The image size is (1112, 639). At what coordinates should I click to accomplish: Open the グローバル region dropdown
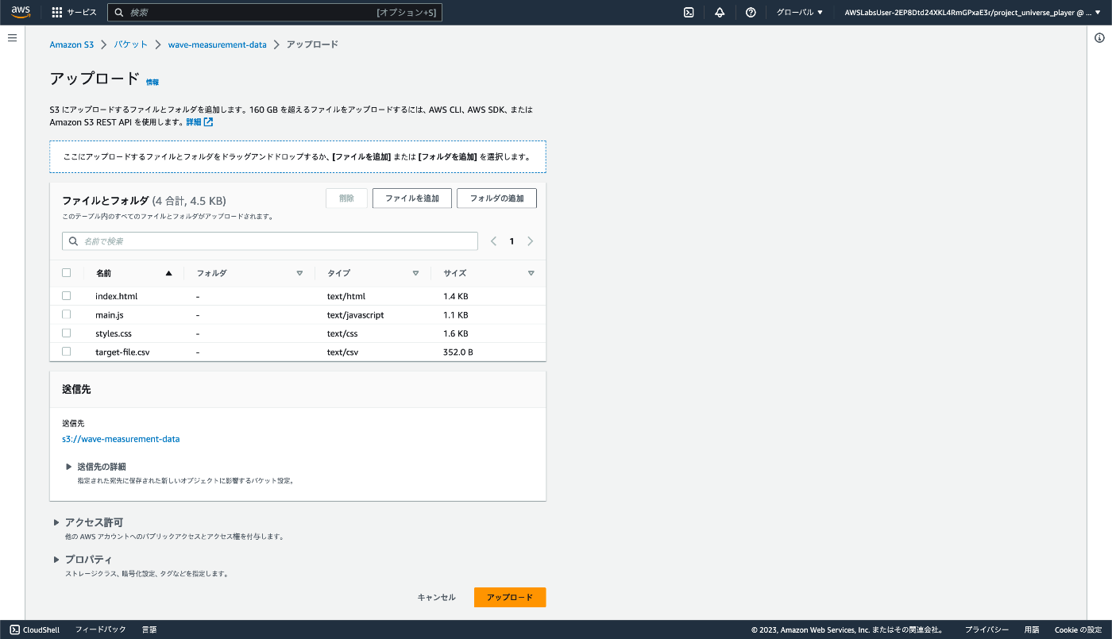800,13
